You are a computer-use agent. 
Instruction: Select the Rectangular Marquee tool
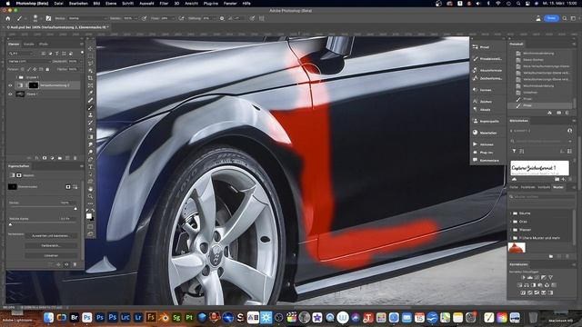(x=91, y=56)
